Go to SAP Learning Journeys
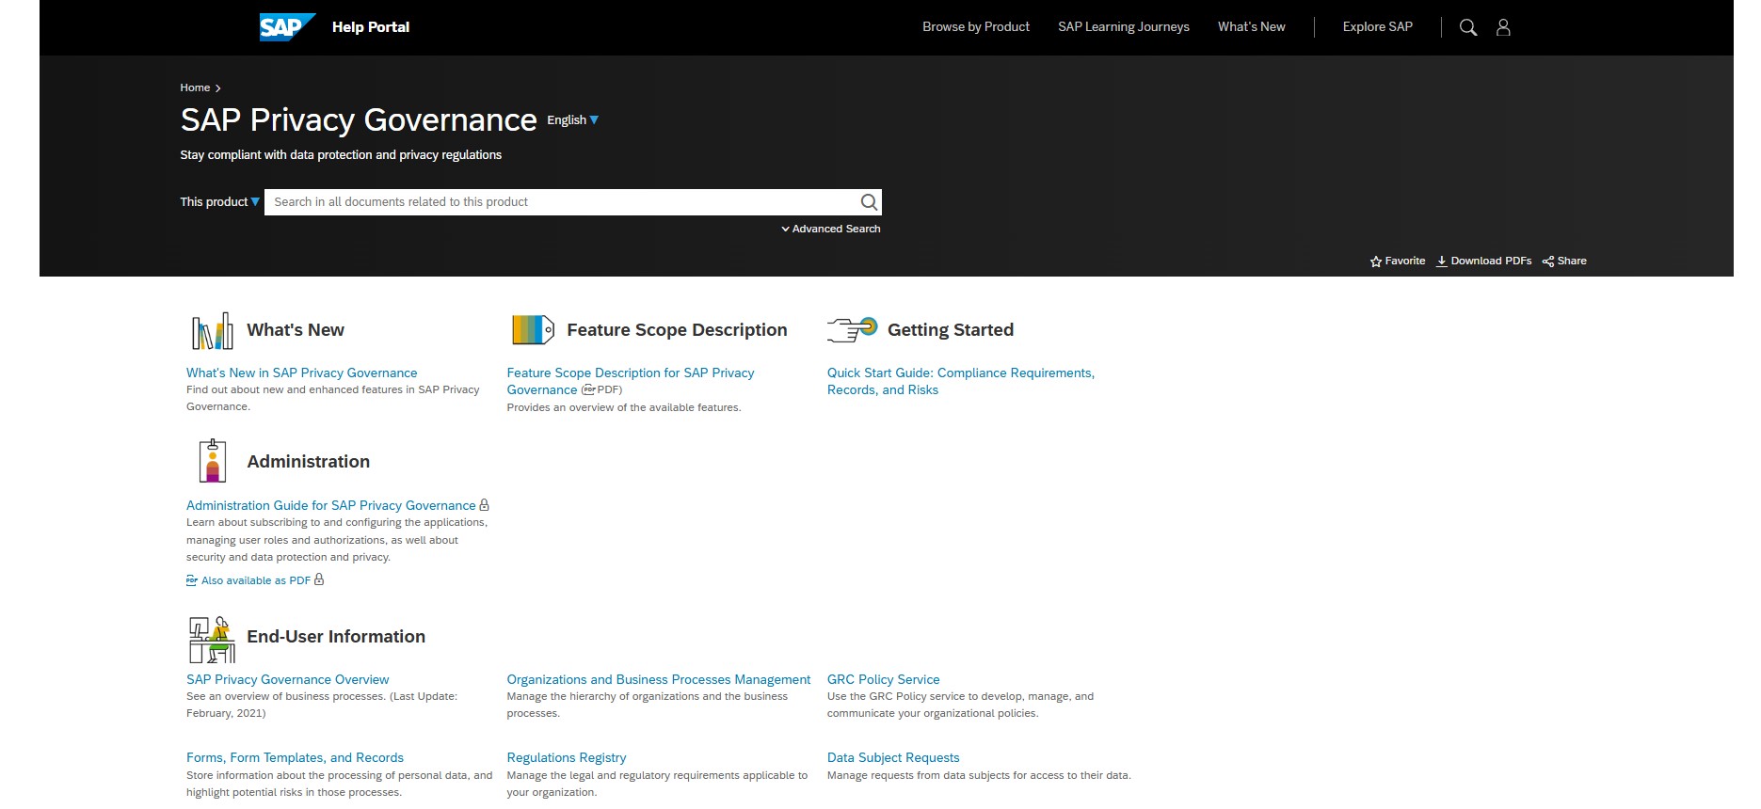 pyautogui.click(x=1123, y=27)
